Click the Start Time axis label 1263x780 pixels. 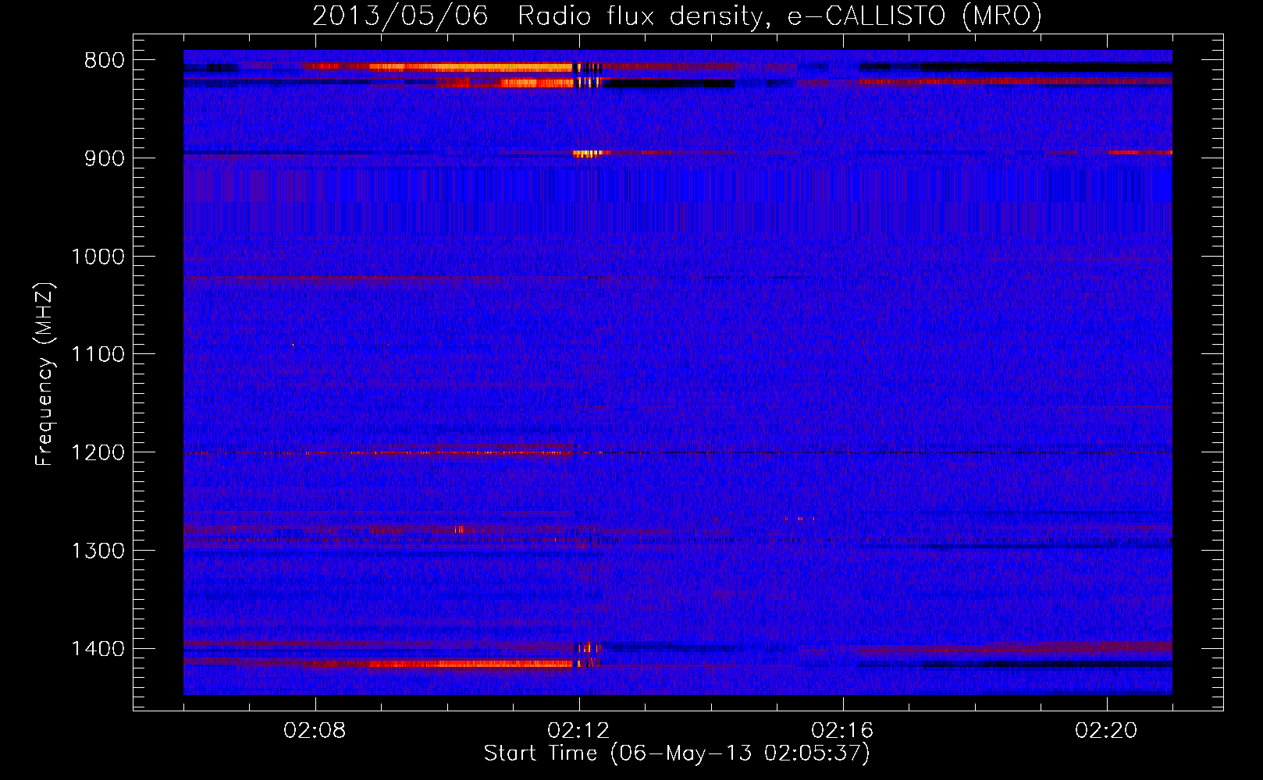(677, 753)
